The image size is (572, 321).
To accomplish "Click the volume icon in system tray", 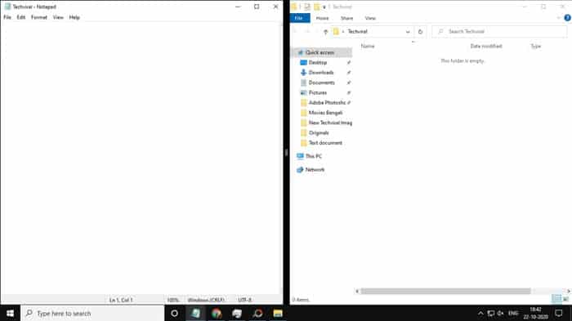I will pyautogui.click(x=500, y=314).
